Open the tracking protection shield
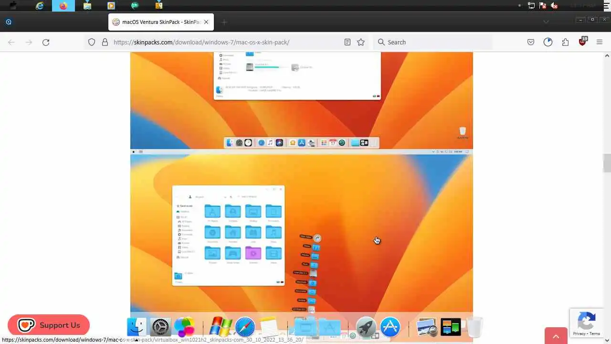Screen dimensions: 611x344 coord(92,42)
